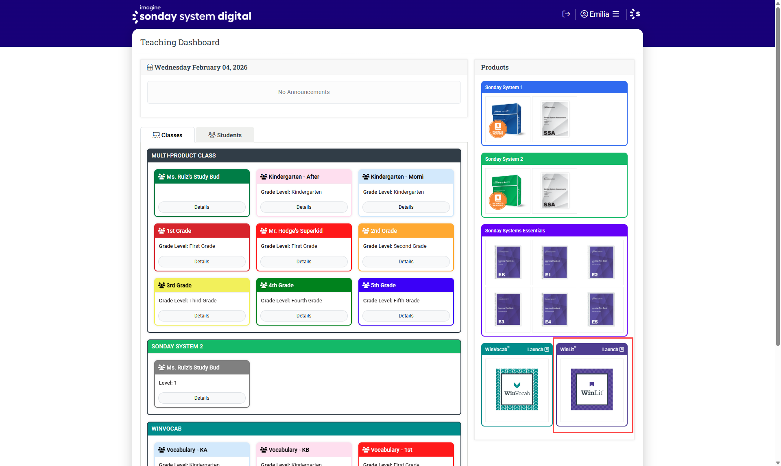
Task: Open SSA assessment under Sonday System 1
Action: pos(554,120)
